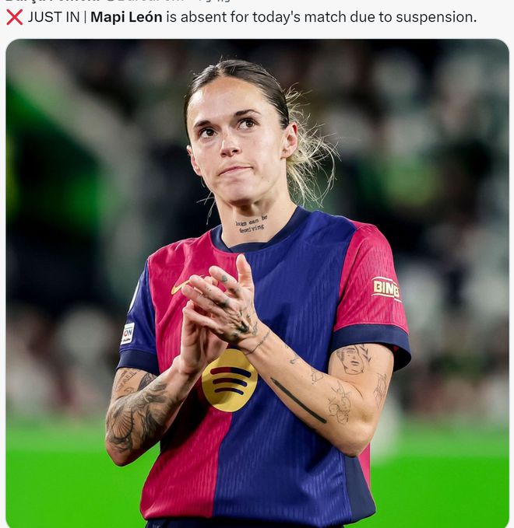Click the red cross mark emoji
Image resolution: width=514 pixels, height=528 pixels.
coord(15,17)
